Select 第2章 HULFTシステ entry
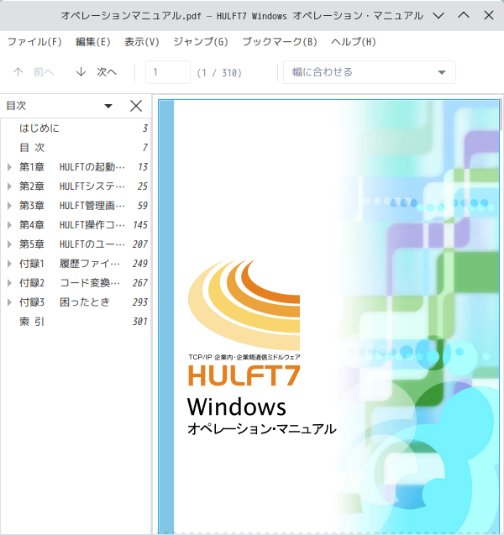504x535 pixels. coord(76,186)
